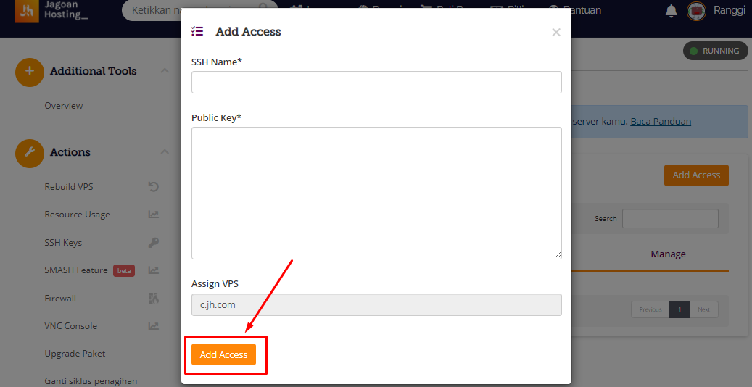Image resolution: width=752 pixels, height=387 pixels.
Task: Go to Next page in pagination
Action: [x=703, y=309]
